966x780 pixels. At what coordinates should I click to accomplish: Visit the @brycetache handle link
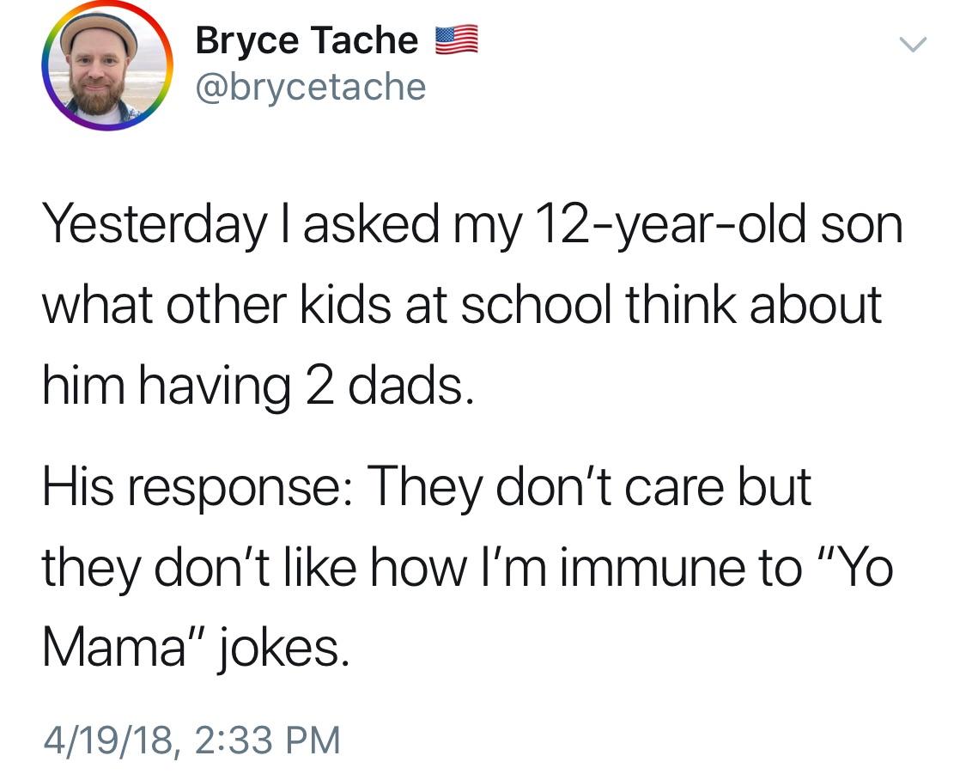311,86
